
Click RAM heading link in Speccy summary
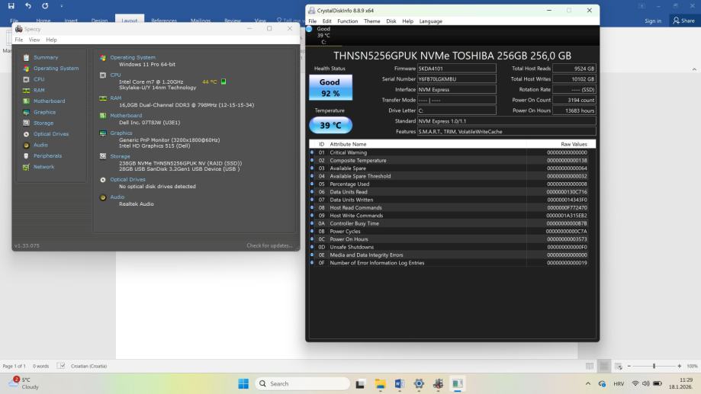point(115,98)
